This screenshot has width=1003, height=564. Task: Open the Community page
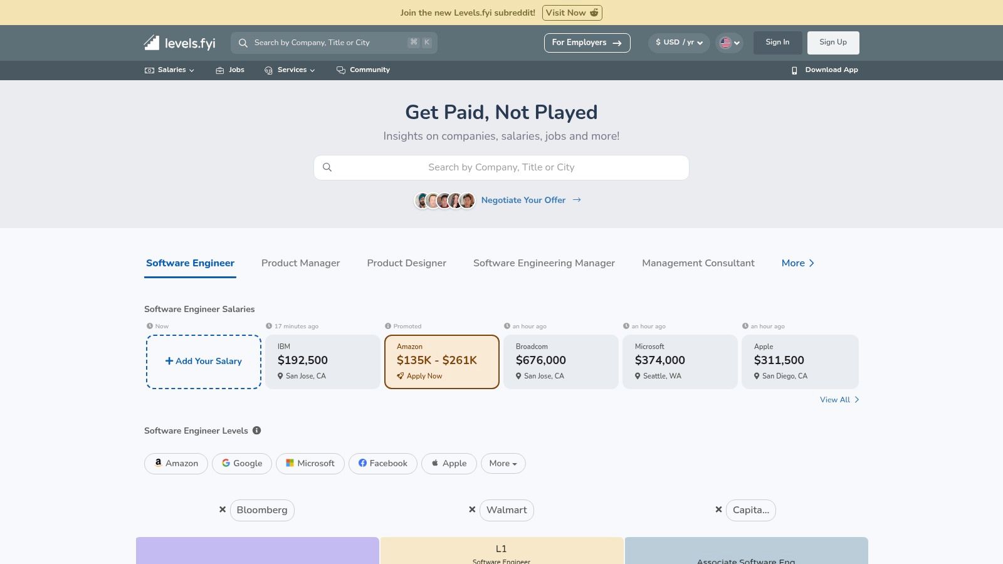pyautogui.click(x=363, y=70)
